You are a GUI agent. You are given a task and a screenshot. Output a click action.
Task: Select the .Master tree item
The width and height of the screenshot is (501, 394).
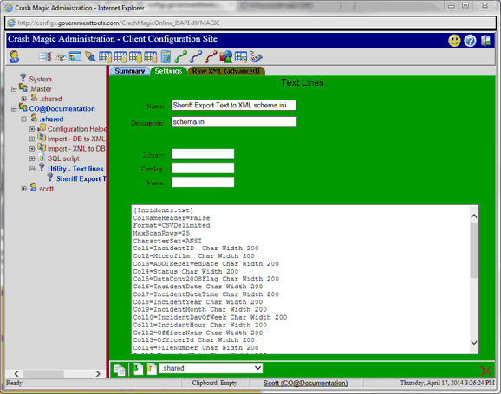point(40,89)
